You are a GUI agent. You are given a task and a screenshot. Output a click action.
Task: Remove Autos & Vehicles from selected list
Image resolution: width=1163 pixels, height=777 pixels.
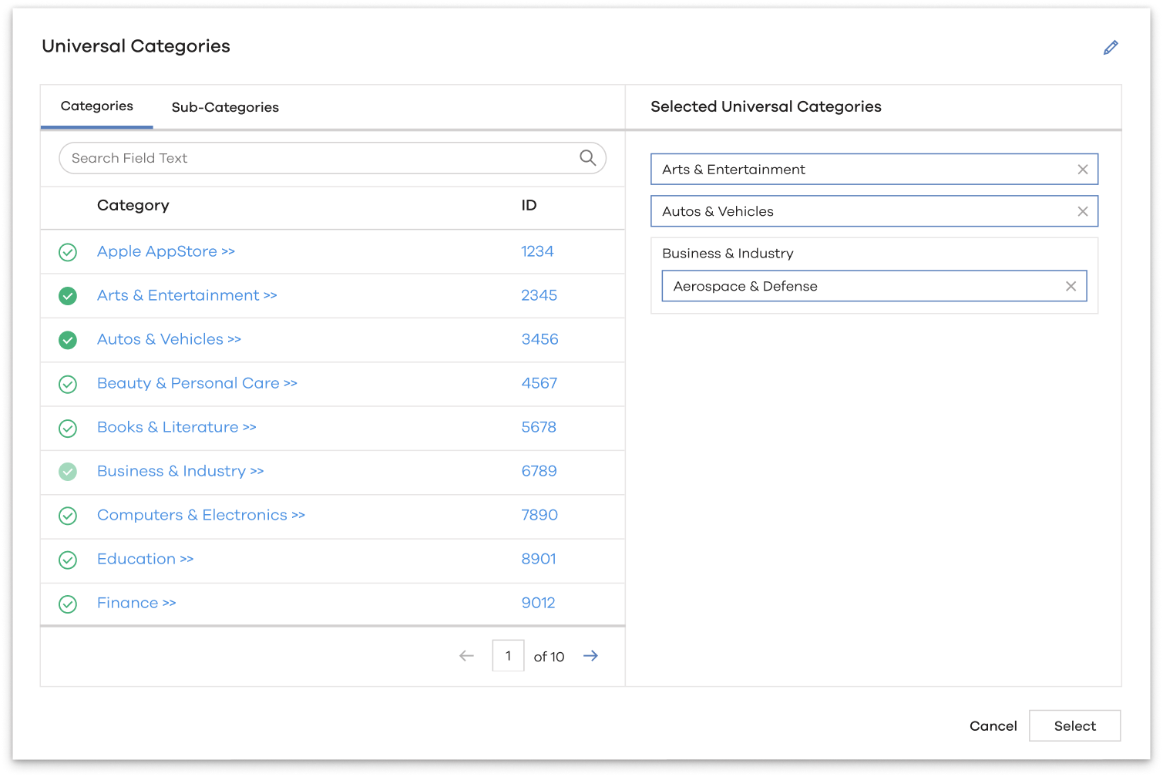[x=1083, y=211]
